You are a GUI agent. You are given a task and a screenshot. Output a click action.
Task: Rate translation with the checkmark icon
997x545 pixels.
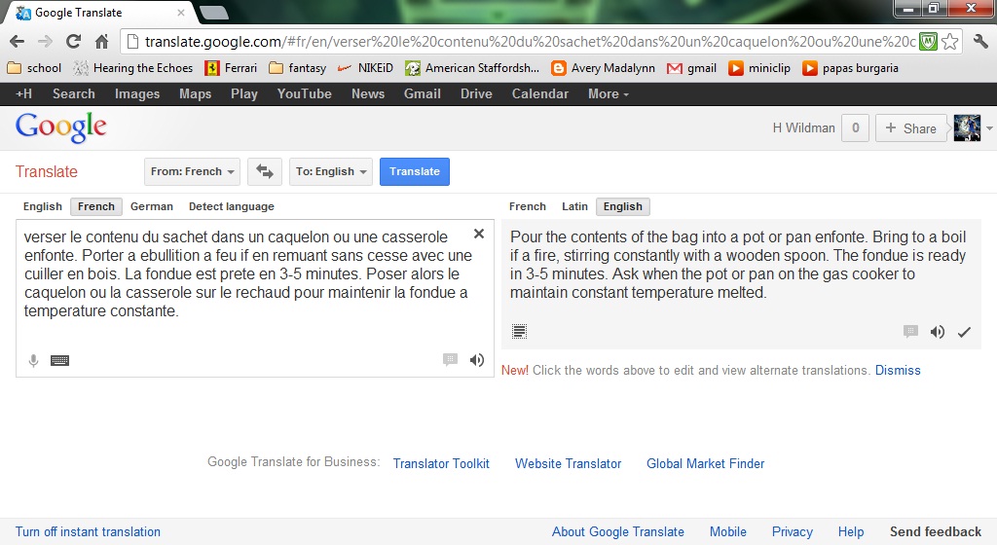(x=964, y=332)
